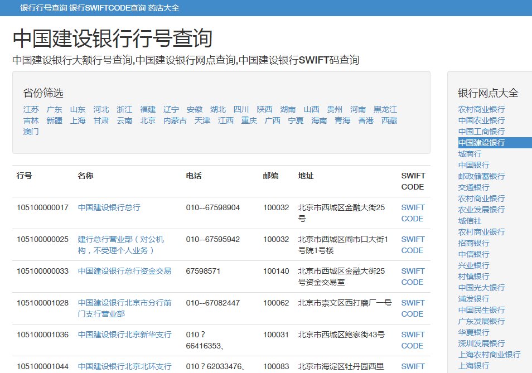Select 城商行 in sidebar

tap(470, 154)
